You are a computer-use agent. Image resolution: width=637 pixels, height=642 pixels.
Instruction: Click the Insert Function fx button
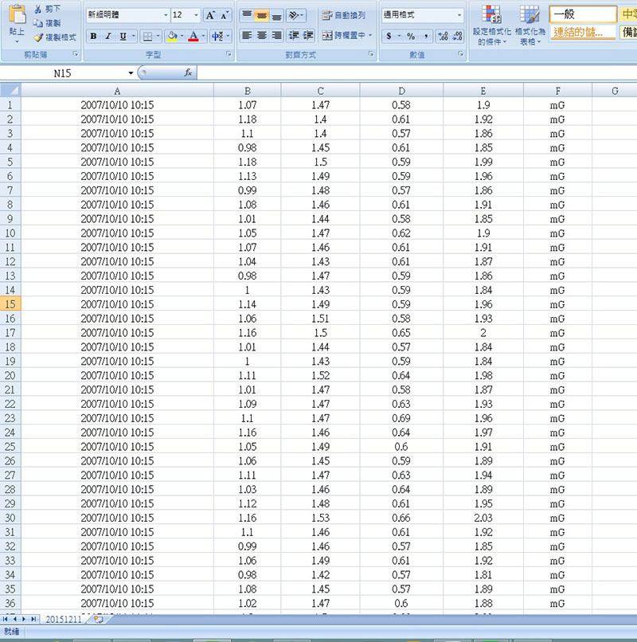click(188, 72)
